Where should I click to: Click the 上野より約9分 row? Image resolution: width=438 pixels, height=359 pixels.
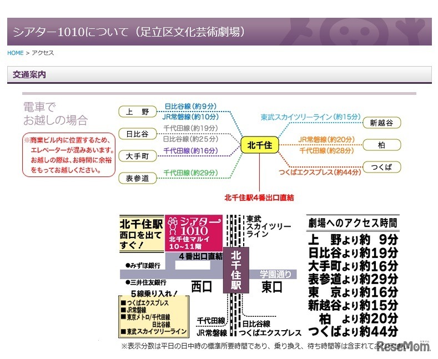(x=353, y=240)
